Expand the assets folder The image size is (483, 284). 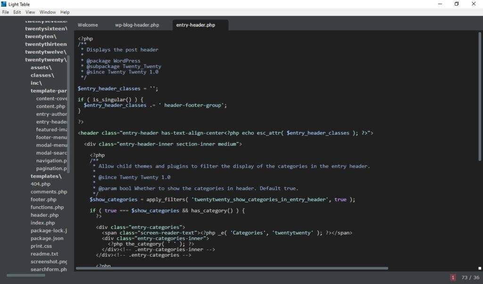coord(41,67)
